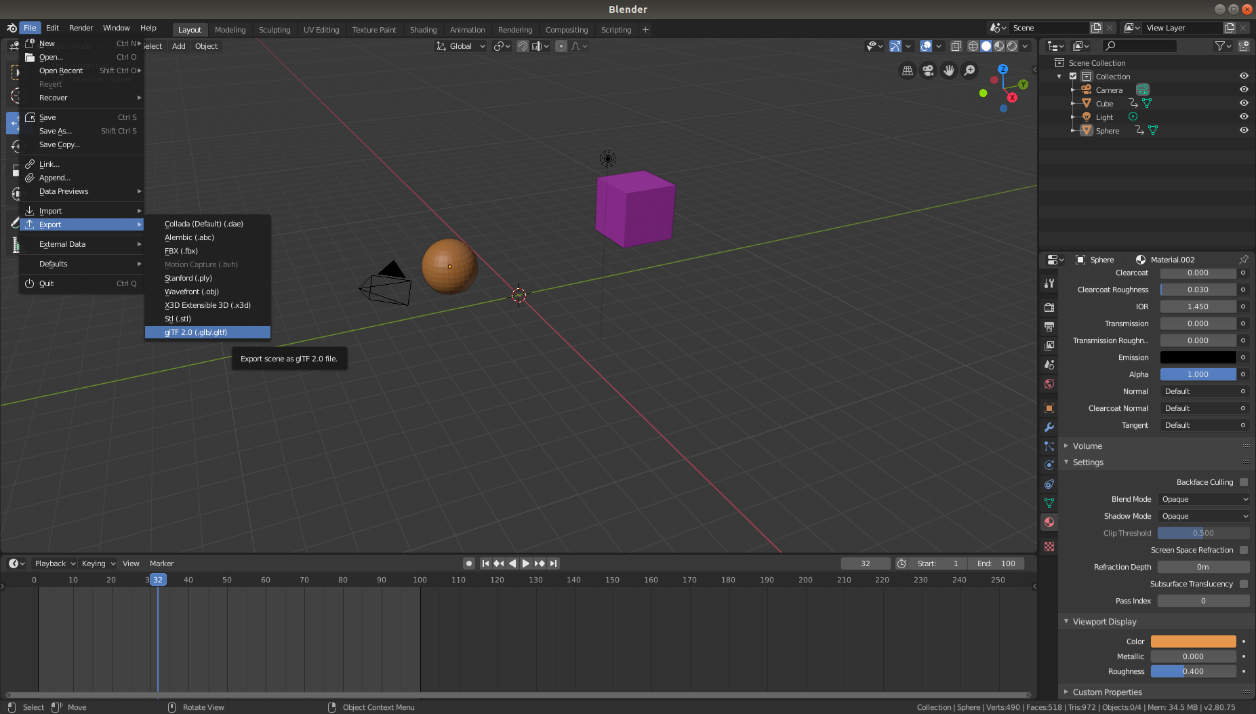This screenshot has width=1256, height=714.
Task: Uncheck the Collection checkbox in the outliner
Action: (x=1073, y=77)
